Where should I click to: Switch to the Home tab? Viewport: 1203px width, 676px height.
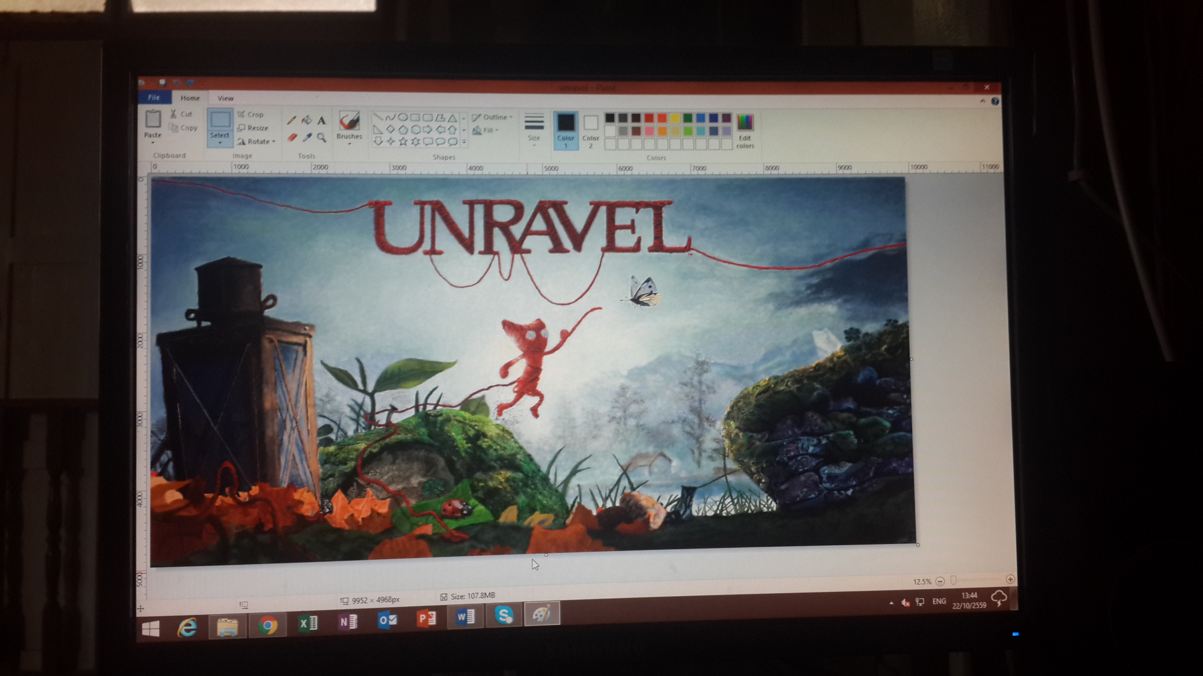(x=190, y=98)
